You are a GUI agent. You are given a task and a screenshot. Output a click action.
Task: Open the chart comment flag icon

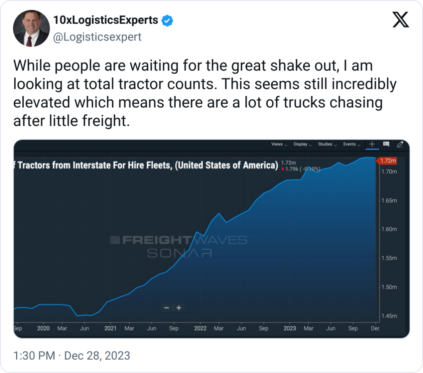pyautogui.click(x=386, y=144)
